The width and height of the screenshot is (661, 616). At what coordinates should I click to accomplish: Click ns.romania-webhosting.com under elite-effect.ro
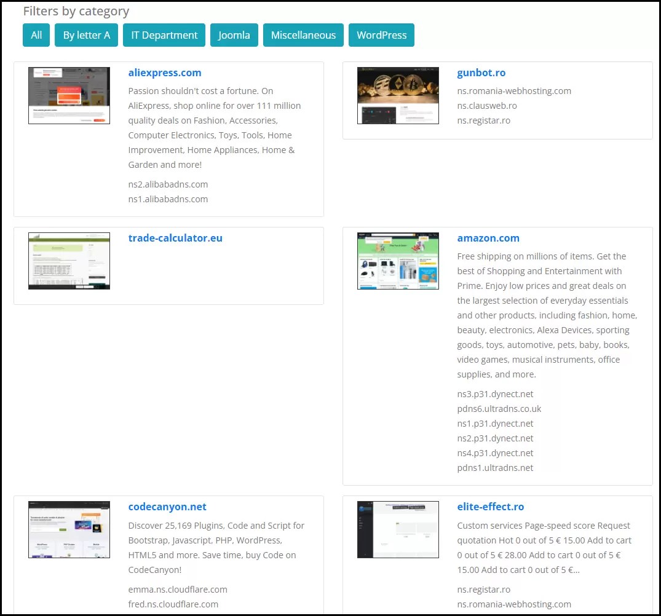(514, 604)
